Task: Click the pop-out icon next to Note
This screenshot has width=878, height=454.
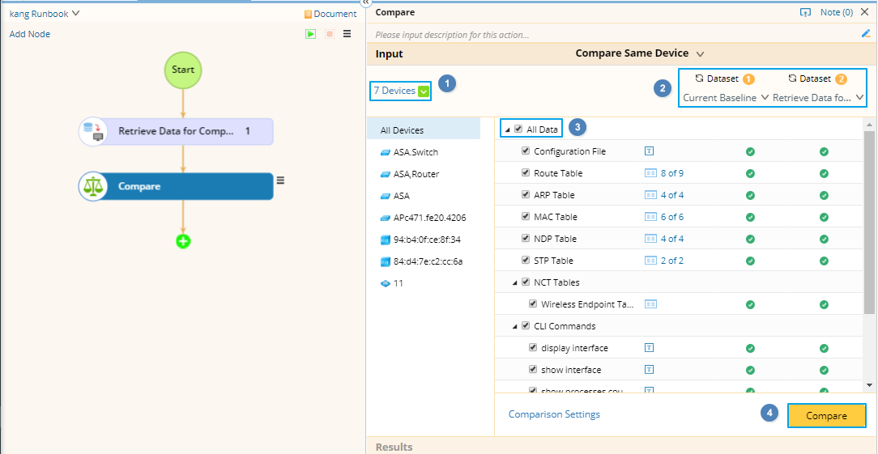Action: click(805, 13)
